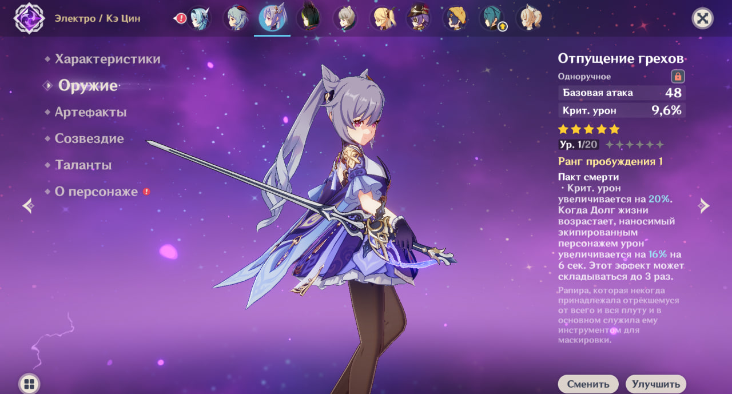Click the highlighted 16% value in description
732x394 pixels.
pos(658,254)
